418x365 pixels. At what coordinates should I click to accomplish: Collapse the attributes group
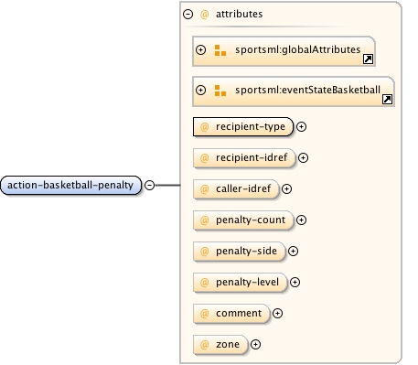188,14
